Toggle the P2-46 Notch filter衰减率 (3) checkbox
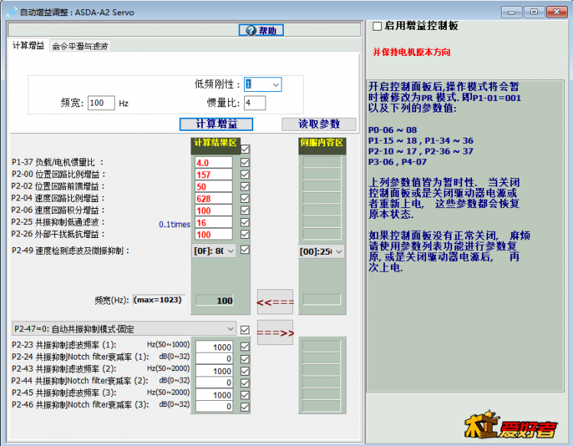This screenshot has width=573, height=446. 245,407
